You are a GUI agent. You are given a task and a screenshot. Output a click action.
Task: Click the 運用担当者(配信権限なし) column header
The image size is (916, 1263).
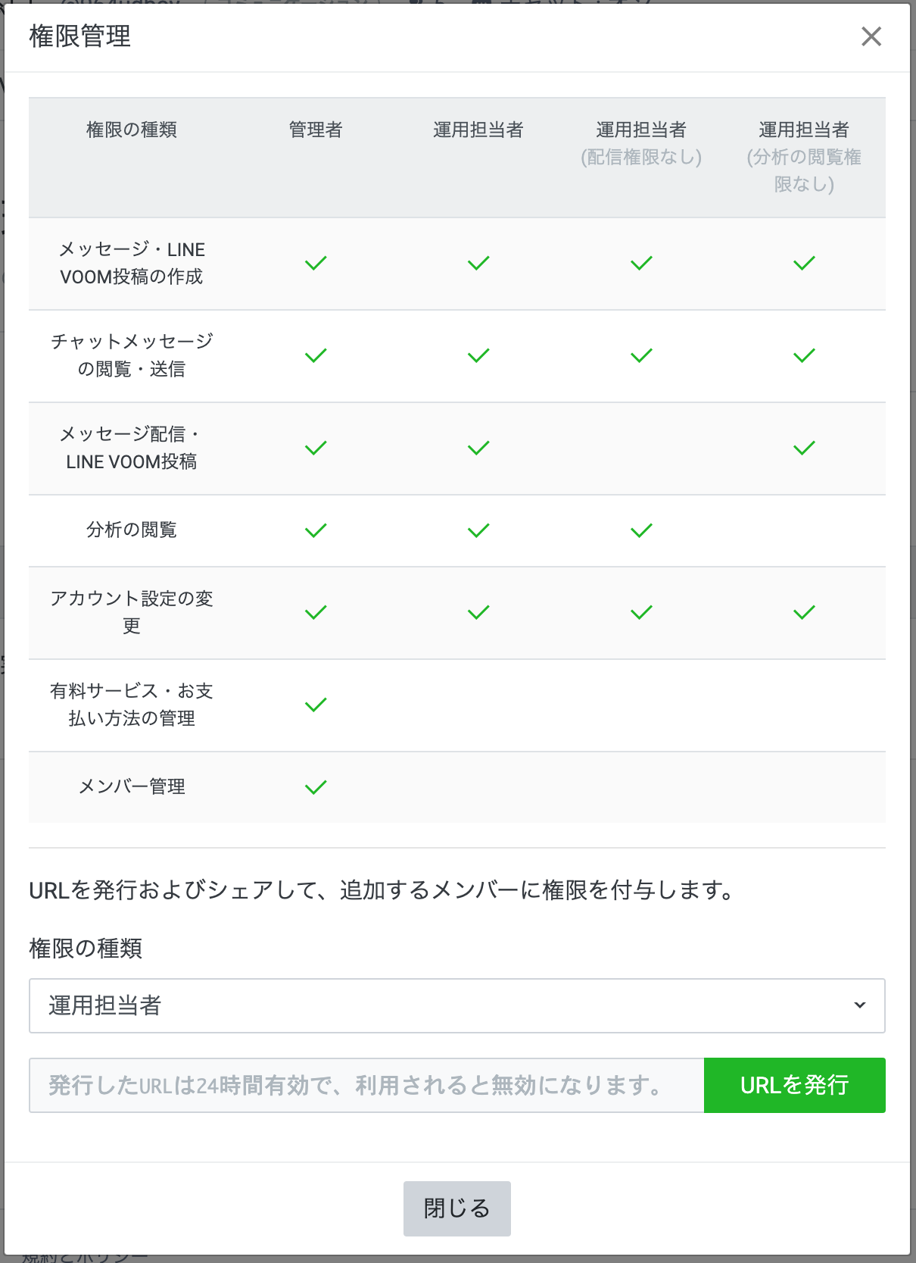coord(641,143)
